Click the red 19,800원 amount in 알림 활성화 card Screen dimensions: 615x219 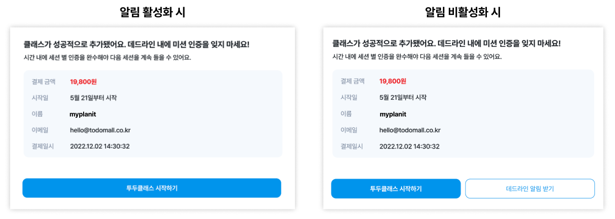click(x=83, y=82)
